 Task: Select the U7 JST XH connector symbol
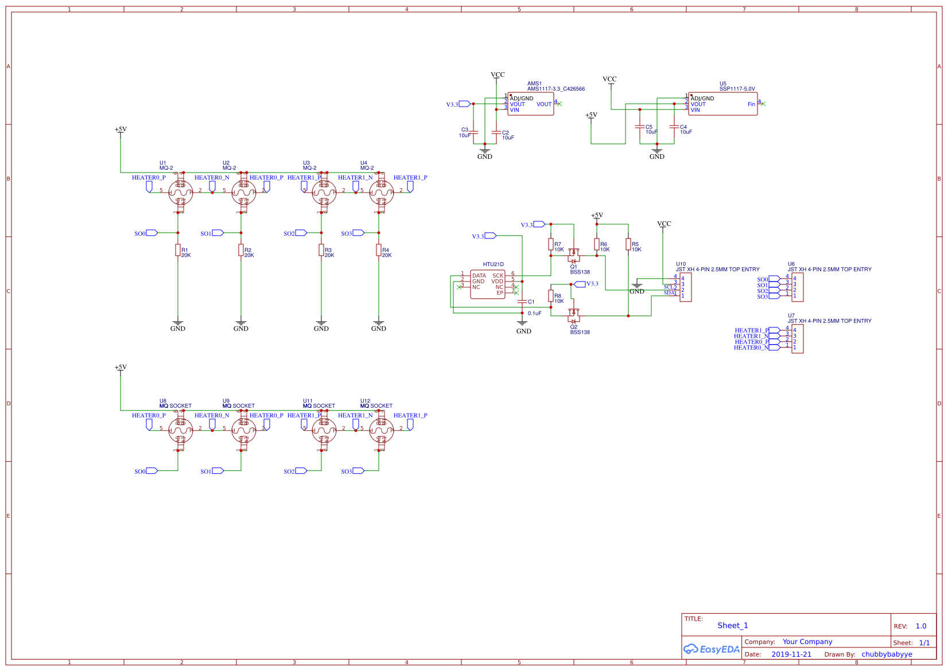[x=799, y=338]
